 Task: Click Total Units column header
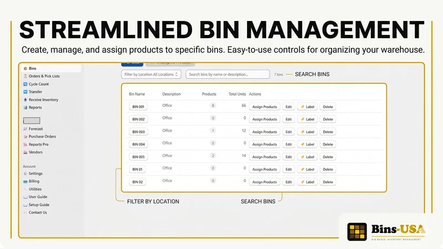click(237, 94)
